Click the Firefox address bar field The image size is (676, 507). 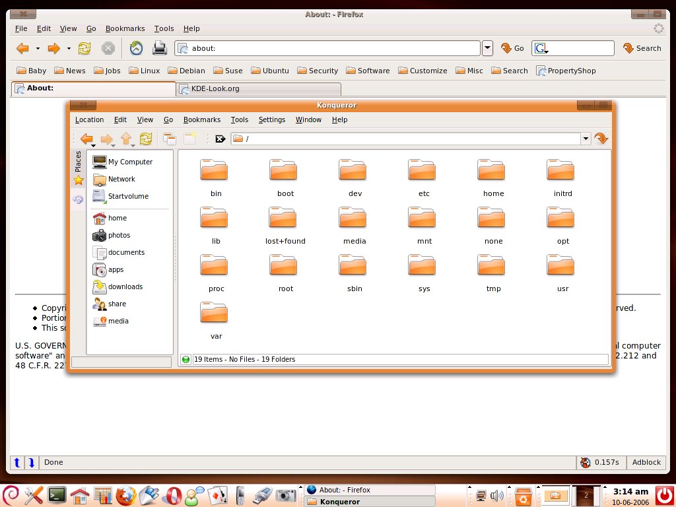[327, 48]
